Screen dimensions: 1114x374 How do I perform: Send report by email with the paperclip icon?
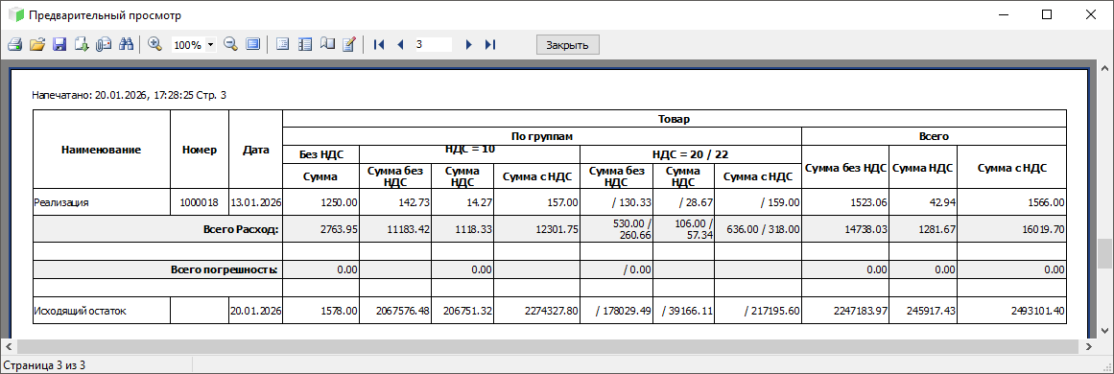[104, 45]
